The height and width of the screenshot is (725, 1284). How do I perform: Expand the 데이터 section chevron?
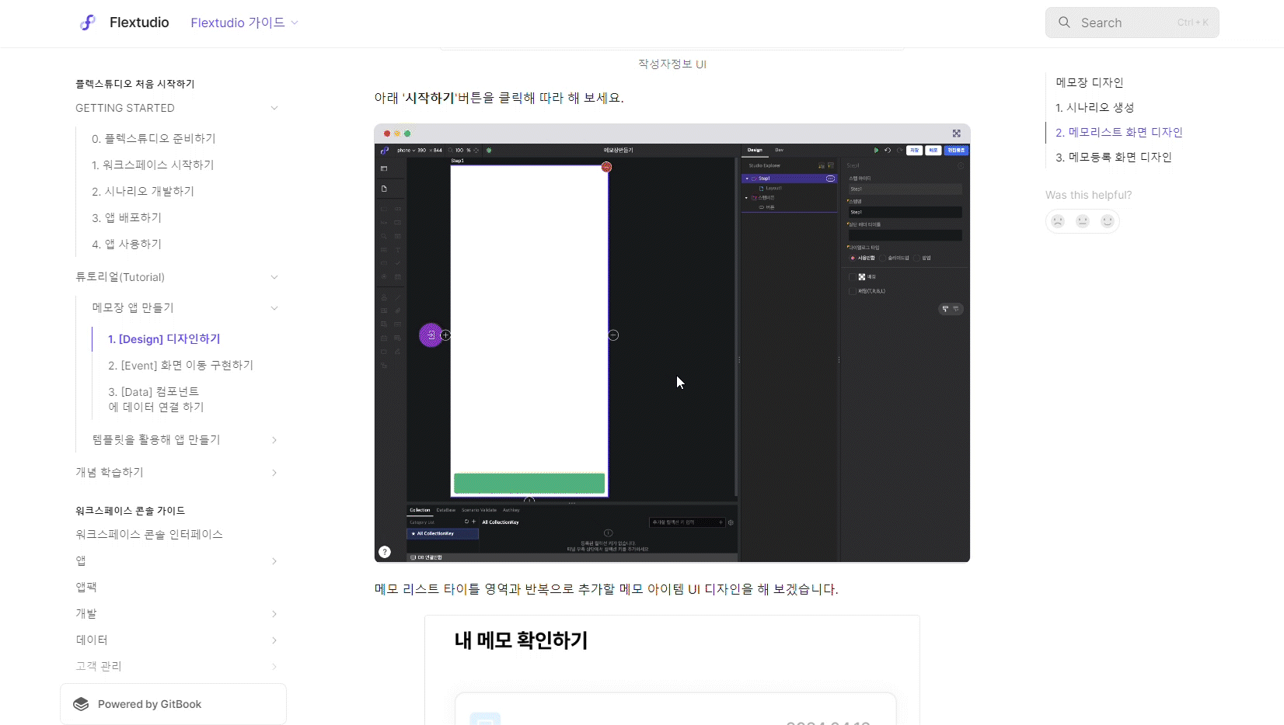click(x=274, y=640)
